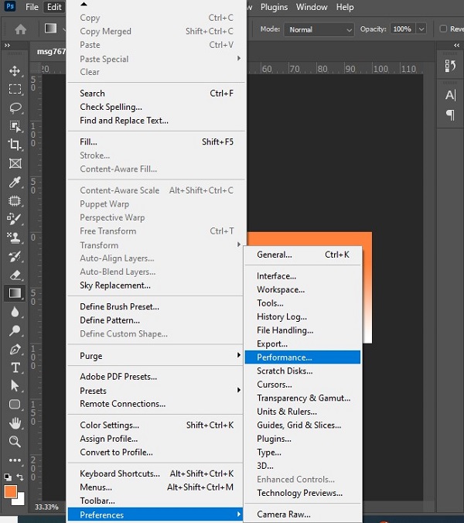
Task: Open Keyboard Shortcuts... dialog entry
Action: (155, 473)
